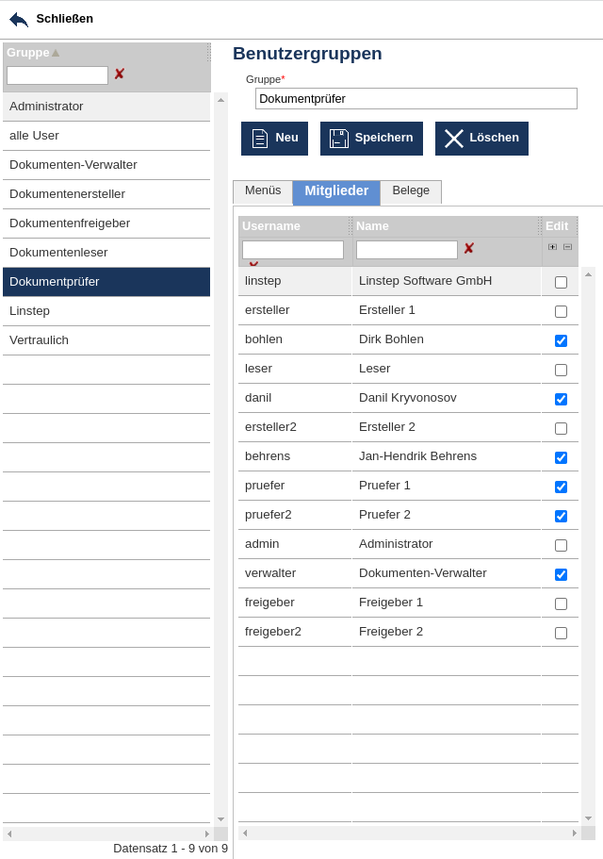Uncheck Edit checkbox for Dirk Bohlen

(561, 340)
